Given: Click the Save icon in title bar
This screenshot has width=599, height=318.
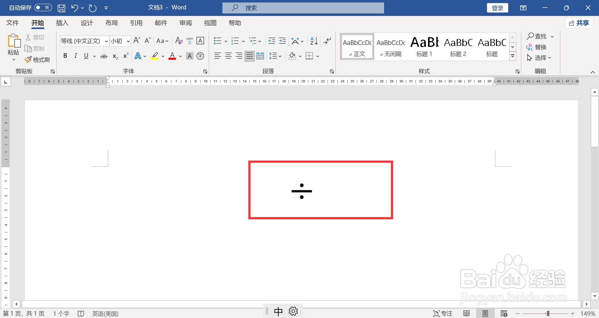Looking at the screenshot, I should (61, 8).
